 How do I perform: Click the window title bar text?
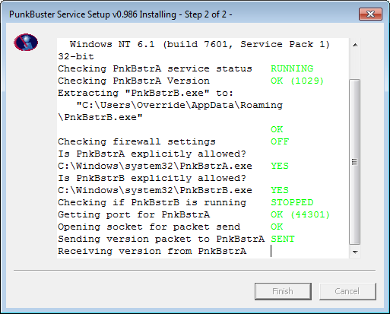(121, 14)
